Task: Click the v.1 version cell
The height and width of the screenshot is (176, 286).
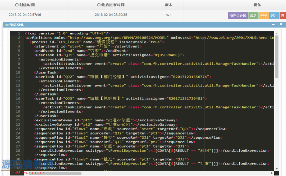Action: click(x=168, y=15)
